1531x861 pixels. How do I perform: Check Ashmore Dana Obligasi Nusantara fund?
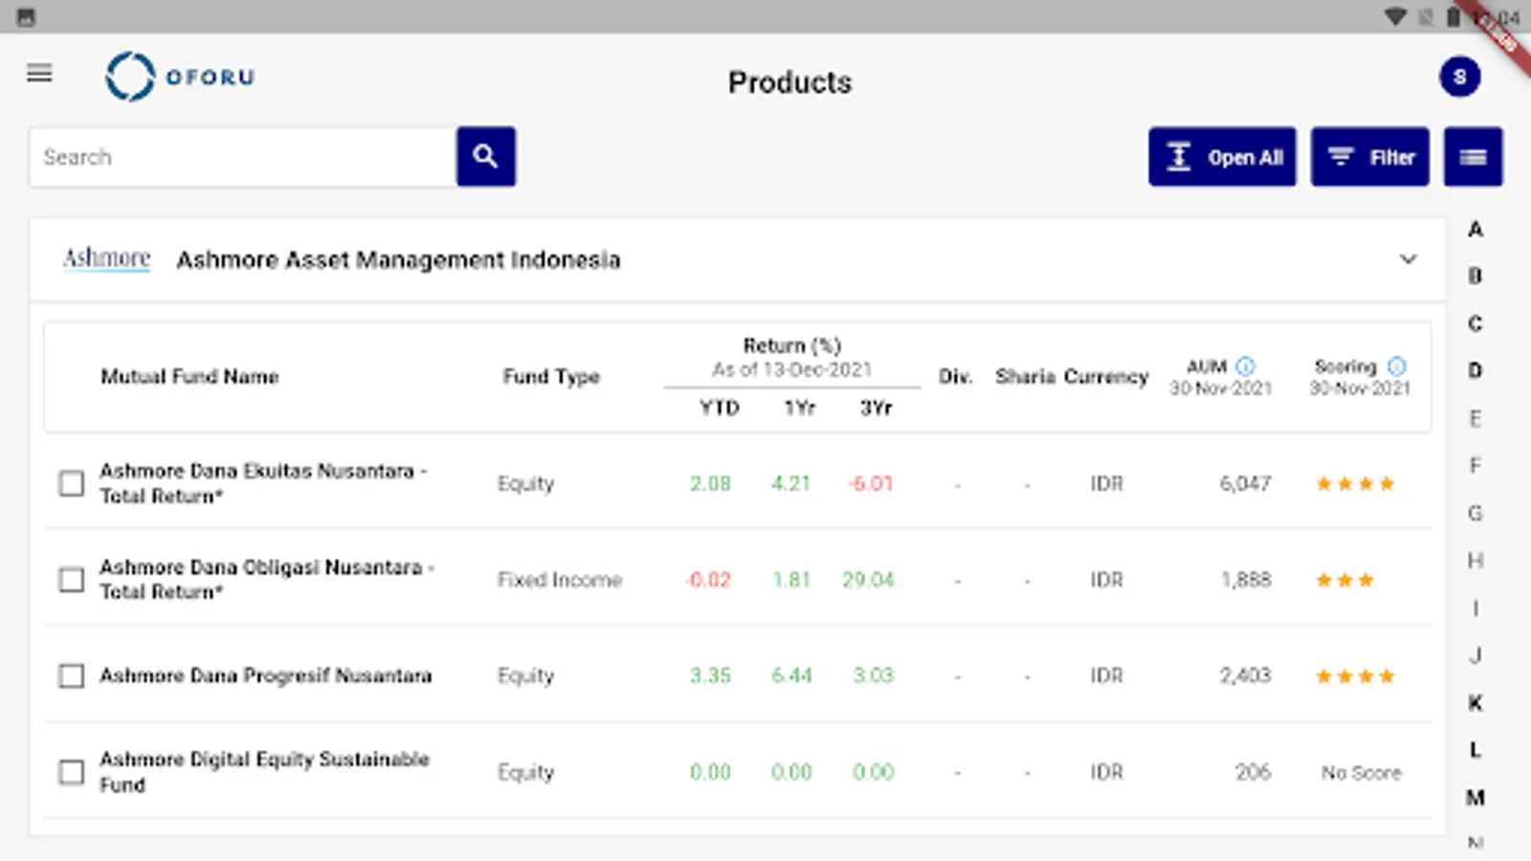click(x=72, y=580)
